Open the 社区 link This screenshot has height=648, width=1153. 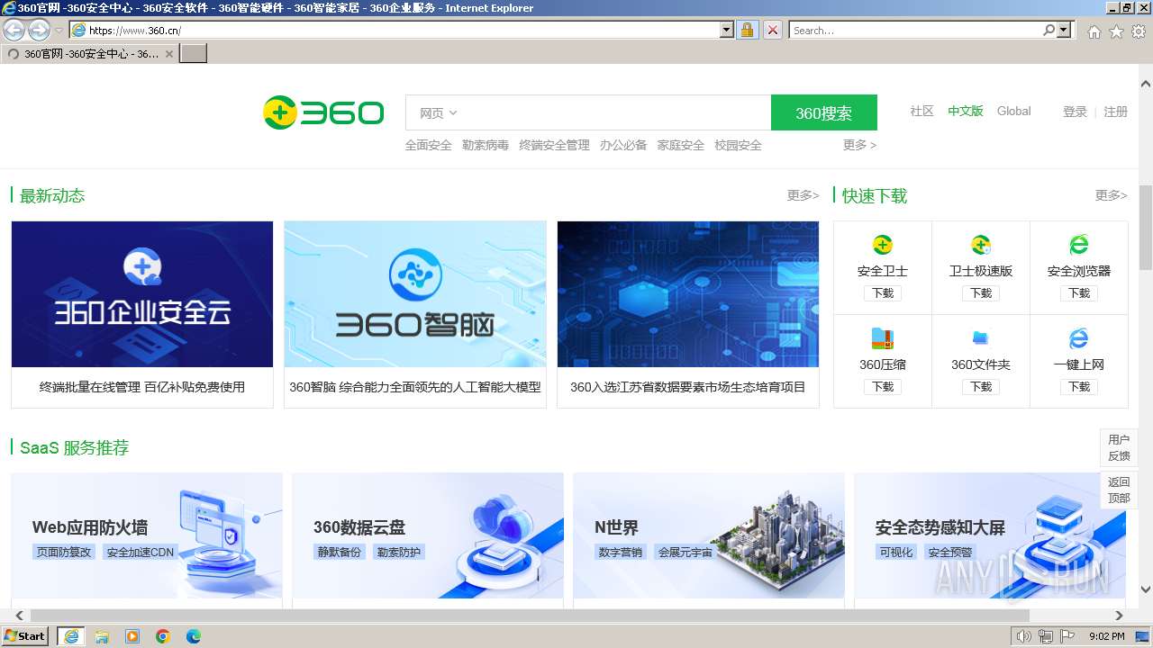pos(921,111)
